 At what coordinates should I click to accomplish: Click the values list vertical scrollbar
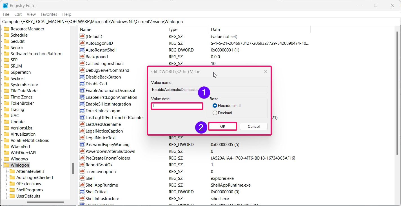(397, 93)
